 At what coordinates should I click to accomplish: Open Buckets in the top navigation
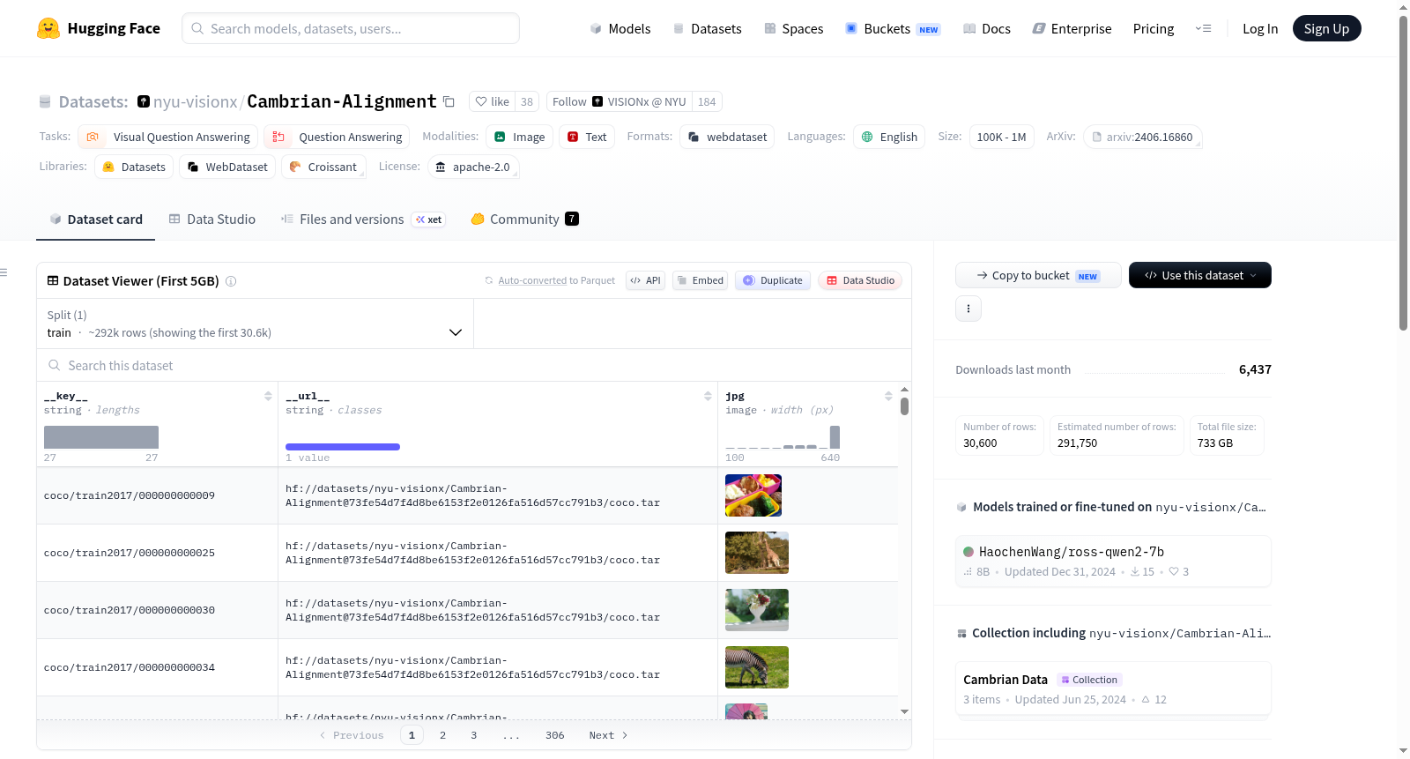point(893,28)
